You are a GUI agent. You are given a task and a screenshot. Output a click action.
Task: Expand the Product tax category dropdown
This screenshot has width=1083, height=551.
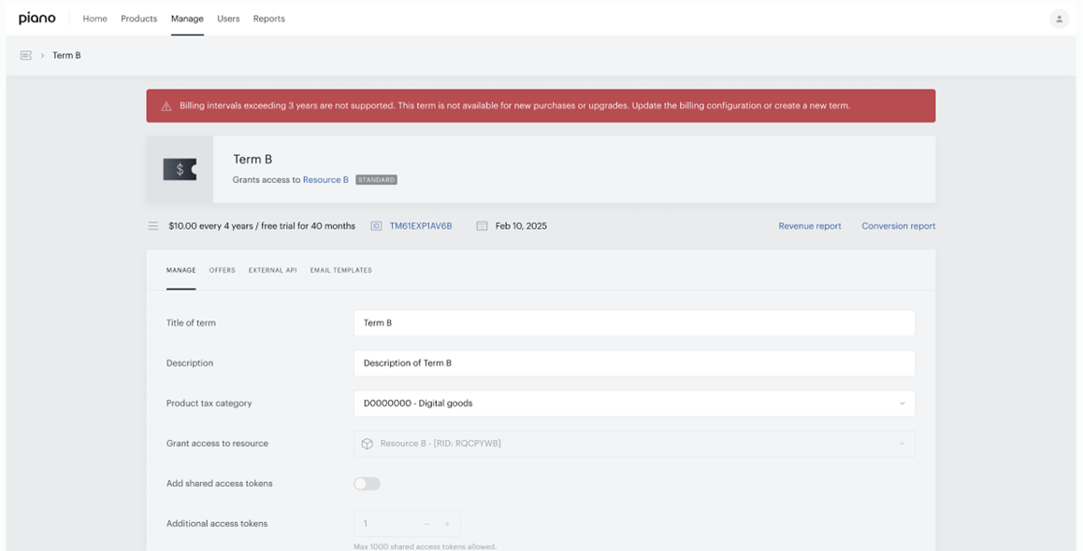634,403
